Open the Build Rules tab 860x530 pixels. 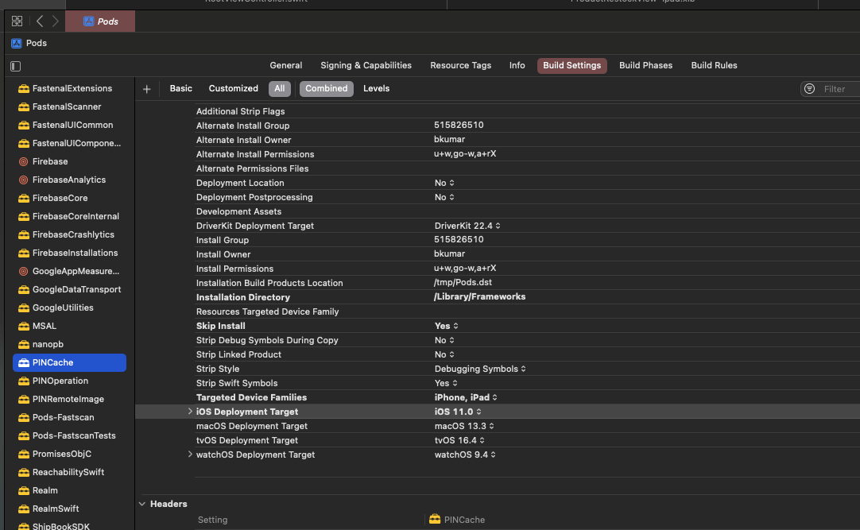714,65
